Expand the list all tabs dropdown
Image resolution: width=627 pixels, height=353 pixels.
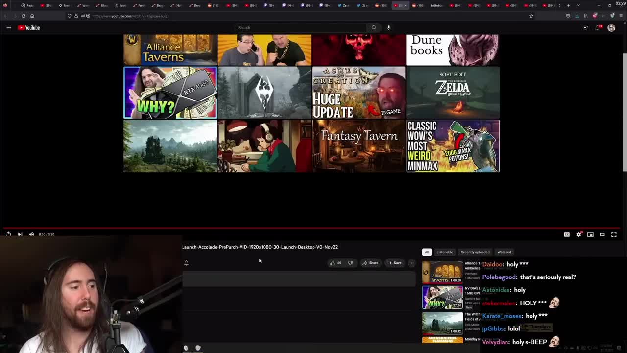click(x=578, y=5)
